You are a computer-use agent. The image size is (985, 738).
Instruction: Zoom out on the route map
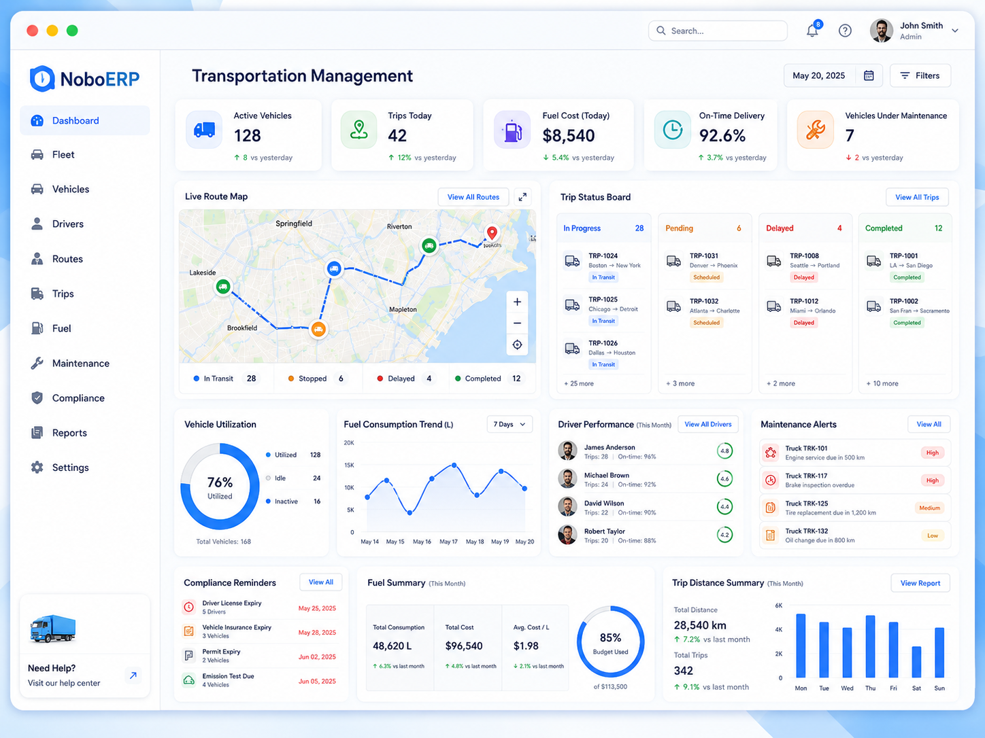[x=517, y=323]
